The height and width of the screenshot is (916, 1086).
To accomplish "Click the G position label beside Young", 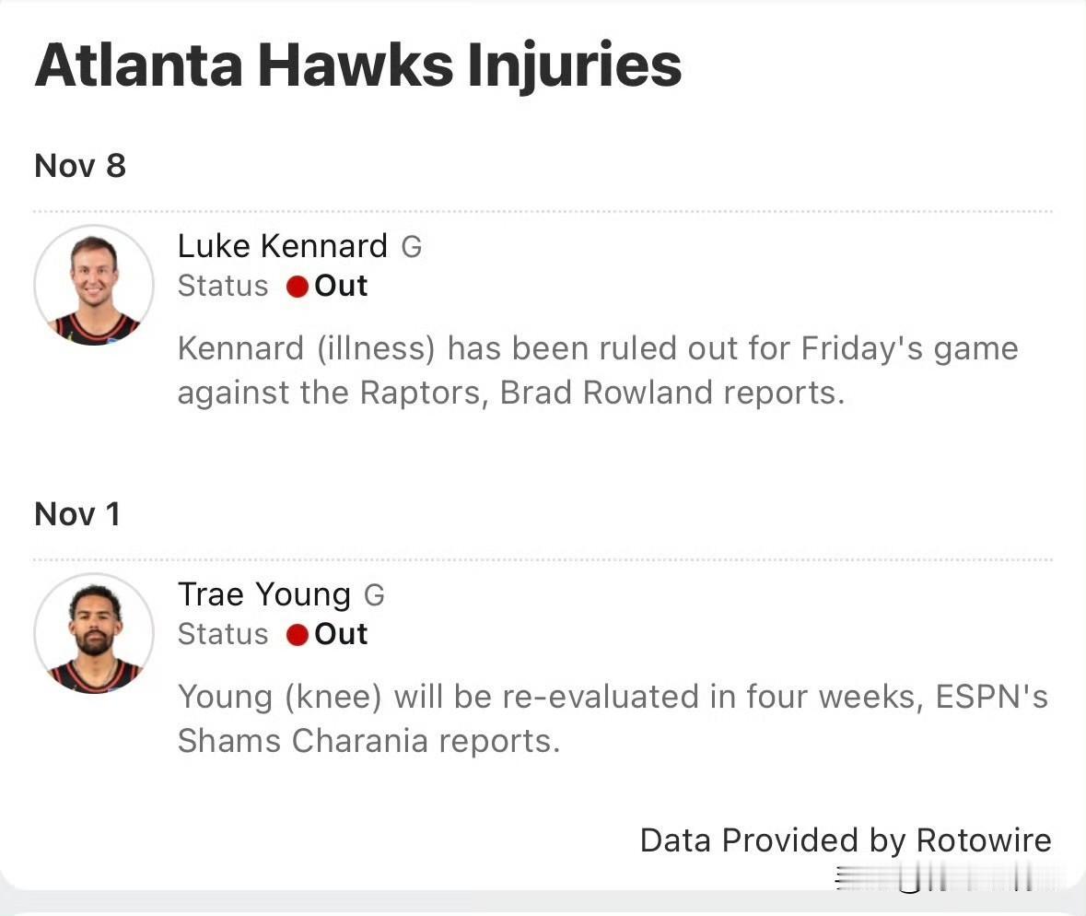I will (x=374, y=595).
